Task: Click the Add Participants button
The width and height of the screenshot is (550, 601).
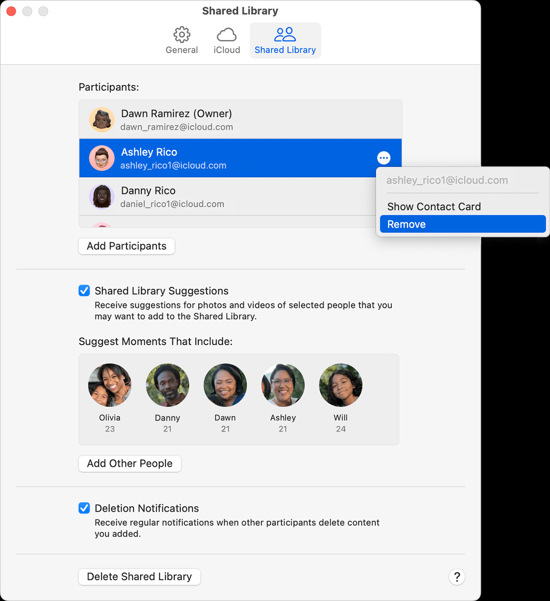Action: click(x=127, y=246)
